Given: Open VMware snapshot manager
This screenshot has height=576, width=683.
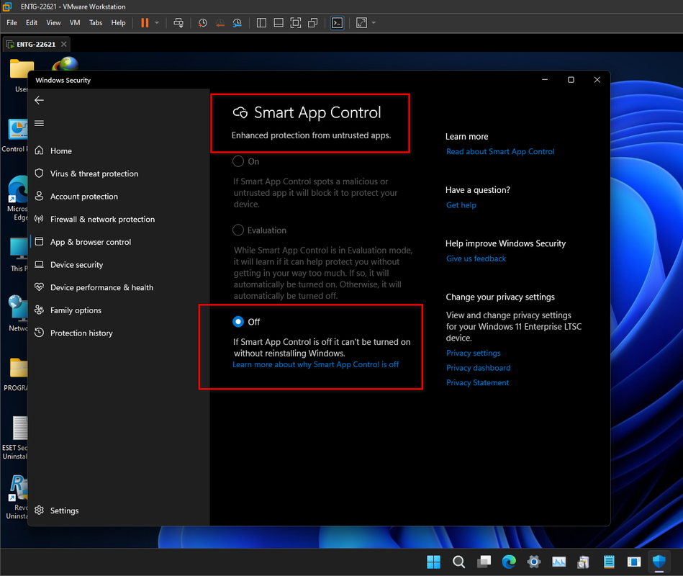Looking at the screenshot, I should click(237, 22).
